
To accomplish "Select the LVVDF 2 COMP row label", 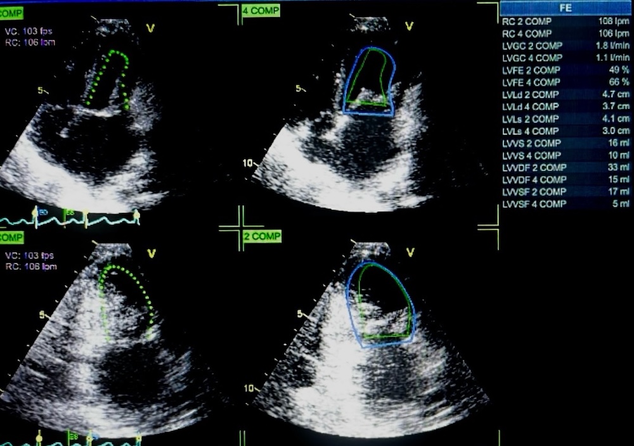I will point(534,168).
